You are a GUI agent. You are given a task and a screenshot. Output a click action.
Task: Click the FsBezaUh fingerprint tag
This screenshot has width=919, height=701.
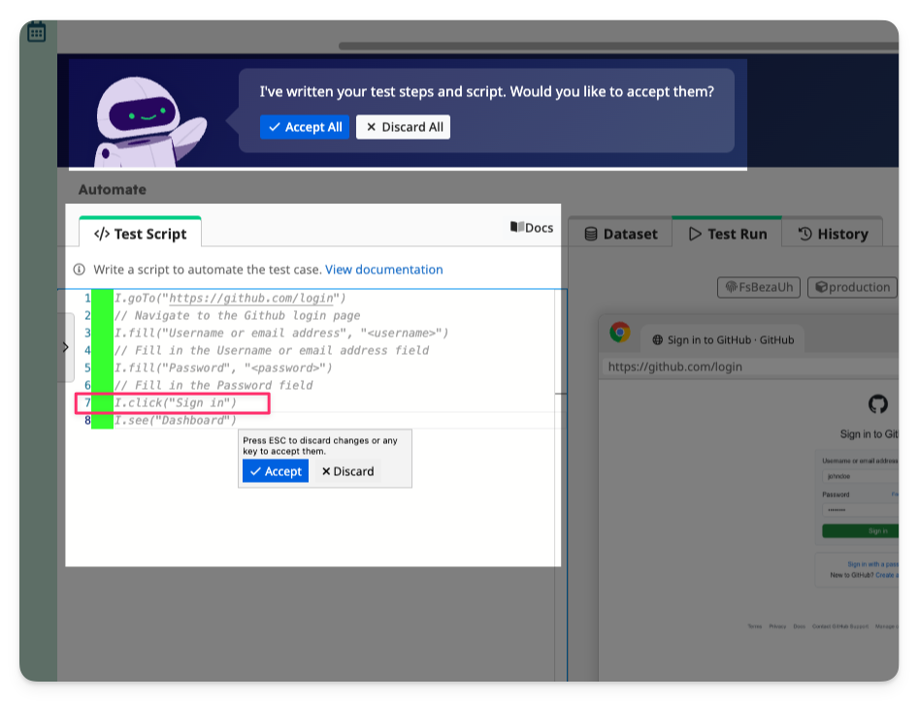coord(760,287)
